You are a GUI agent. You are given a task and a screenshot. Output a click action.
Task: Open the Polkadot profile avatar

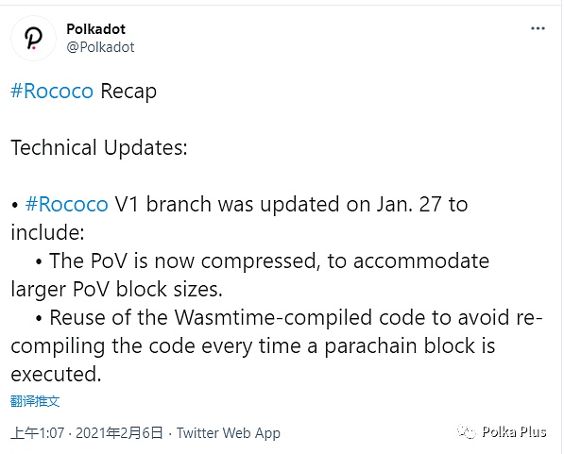tap(33, 38)
